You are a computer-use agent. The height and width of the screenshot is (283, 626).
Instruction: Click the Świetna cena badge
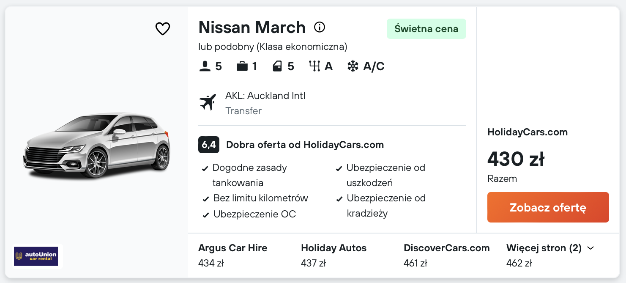point(426,29)
